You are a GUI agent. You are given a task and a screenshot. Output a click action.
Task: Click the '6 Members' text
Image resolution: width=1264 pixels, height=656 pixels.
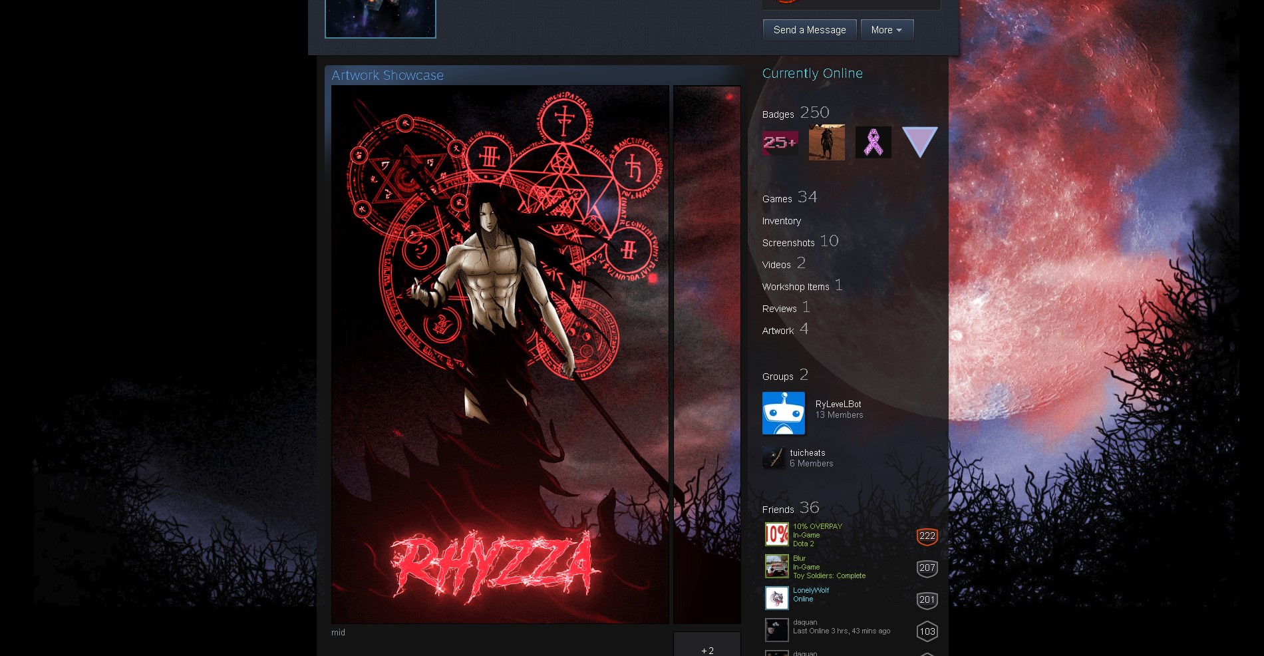coord(812,463)
